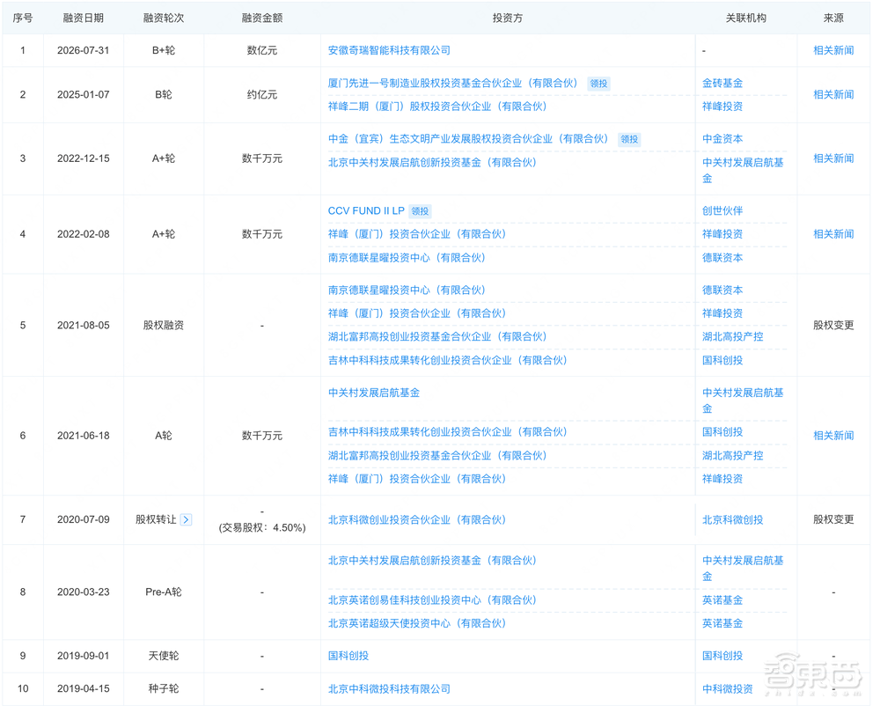Open 祥峰投资 in the 2025-01-07 B轮 row
This screenshot has height=713, width=880.
pyautogui.click(x=722, y=107)
